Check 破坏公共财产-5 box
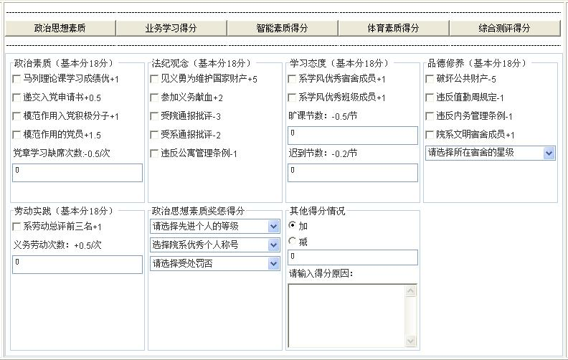 [x=430, y=79]
